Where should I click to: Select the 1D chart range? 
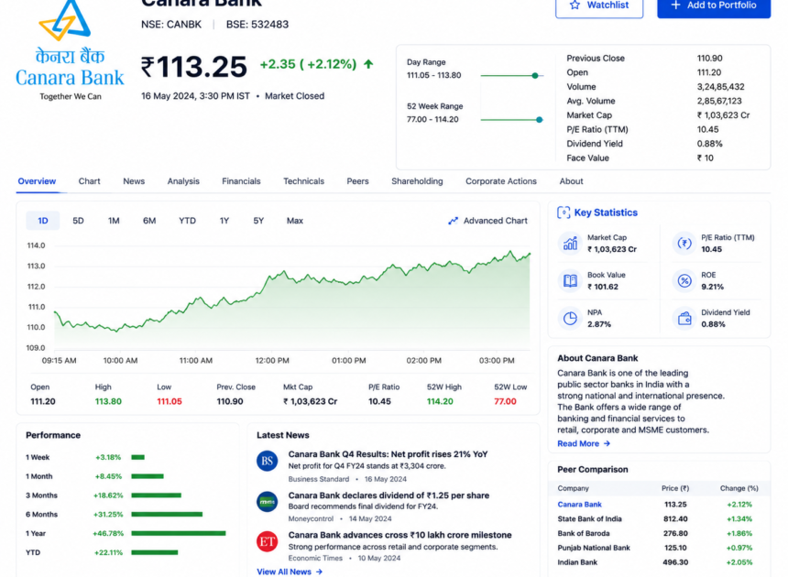[x=43, y=221]
